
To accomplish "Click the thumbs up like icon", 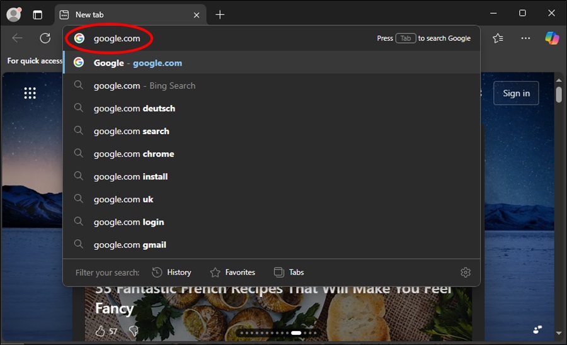I will point(100,331).
